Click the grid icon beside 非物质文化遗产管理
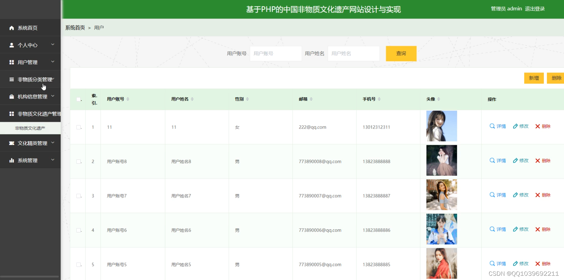 point(12,114)
